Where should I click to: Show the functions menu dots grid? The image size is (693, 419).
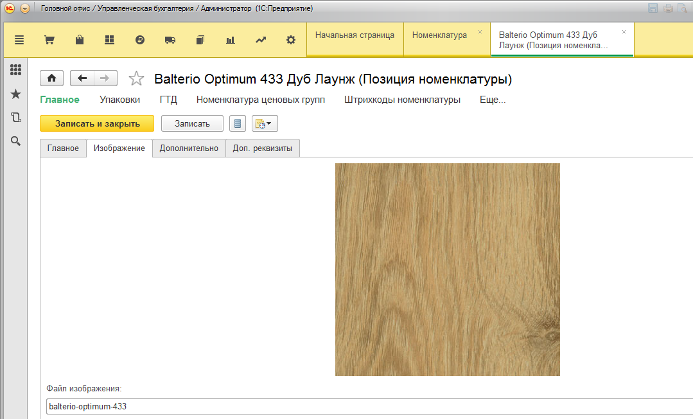click(15, 69)
